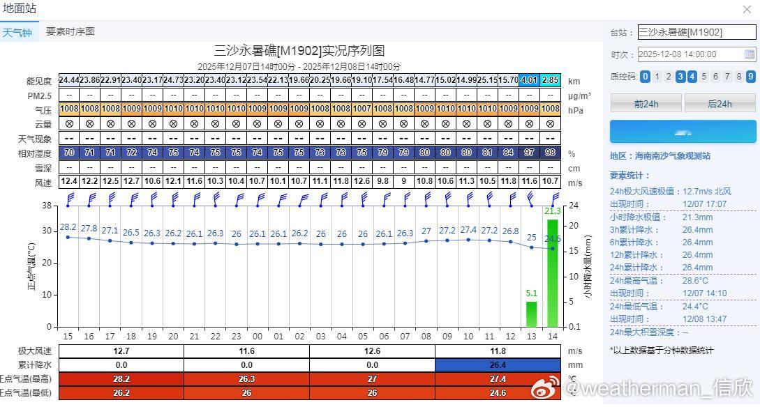Image resolution: width=760 pixels, height=407 pixels.
Task: Open the 时次 date-time dropdown
Action: (696, 54)
